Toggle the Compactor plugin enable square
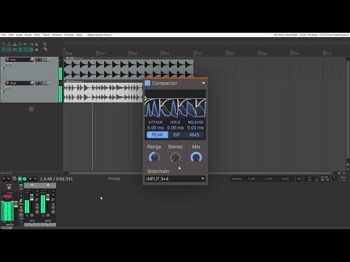Screen dimensions: 350x262 pyautogui.click(x=147, y=83)
